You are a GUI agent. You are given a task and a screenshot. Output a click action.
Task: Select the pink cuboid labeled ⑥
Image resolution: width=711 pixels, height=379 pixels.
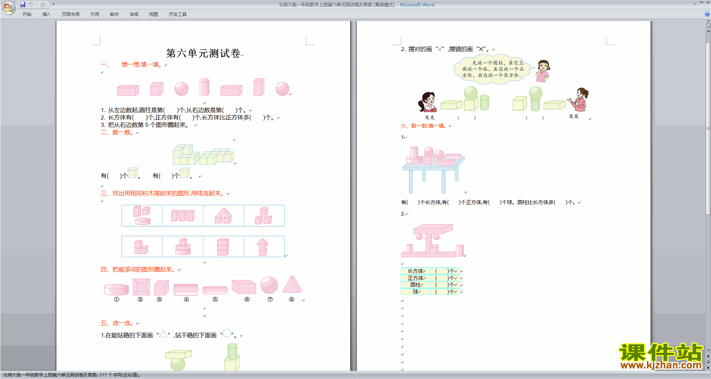coord(244,287)
